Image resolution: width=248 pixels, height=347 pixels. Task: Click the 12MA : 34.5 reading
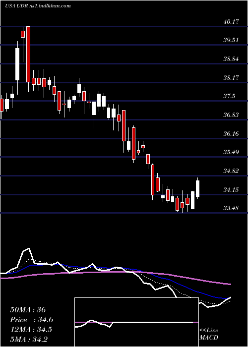[x=31, y=330]
